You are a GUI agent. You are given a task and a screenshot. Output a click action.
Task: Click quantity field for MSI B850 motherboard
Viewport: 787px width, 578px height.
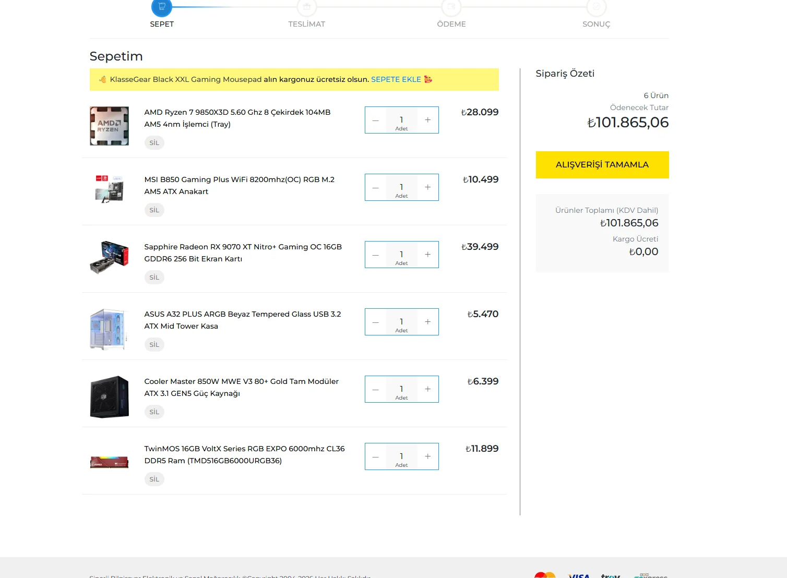(402, 187)
